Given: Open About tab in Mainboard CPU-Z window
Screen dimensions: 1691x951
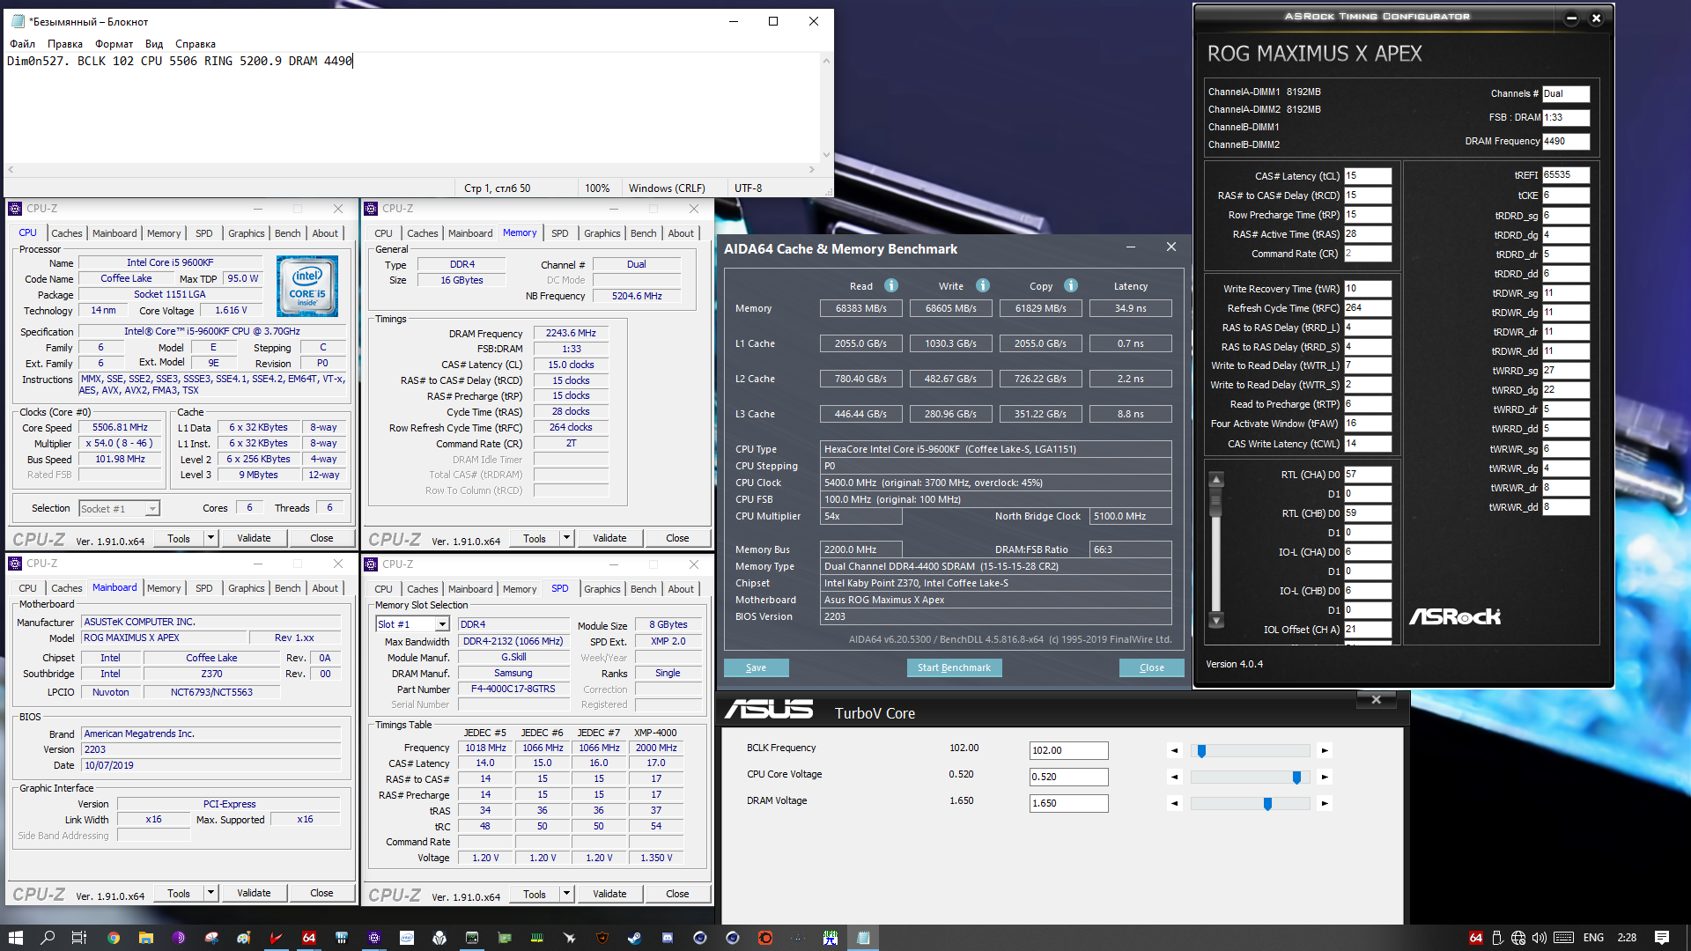Looking at the screenshot, I should click(325, 588).
